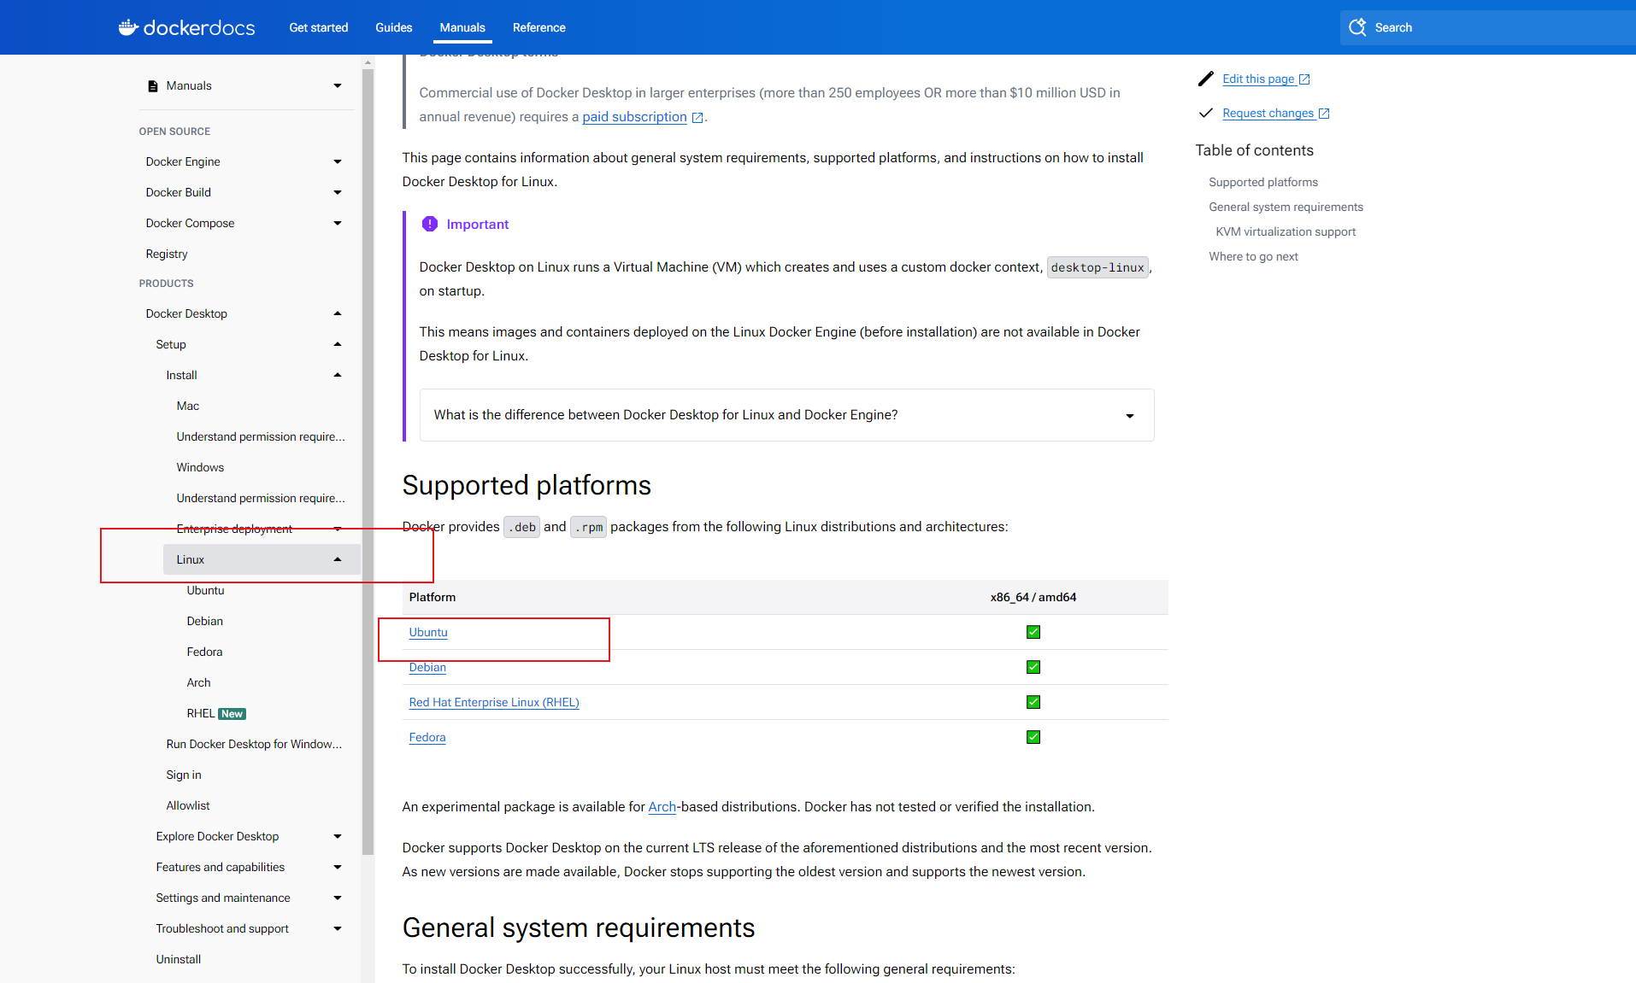Click external link icon after paid subscription
The width and height of the screenshot is (1636, 983).
click(697, 118)
